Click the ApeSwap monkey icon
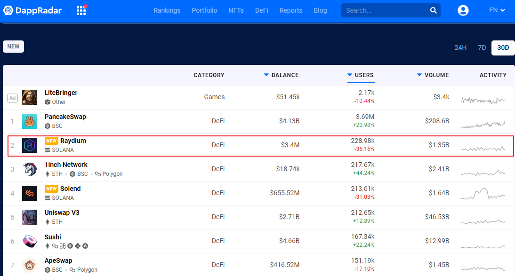This screenshot has height=276, width=515. (30, 265)
